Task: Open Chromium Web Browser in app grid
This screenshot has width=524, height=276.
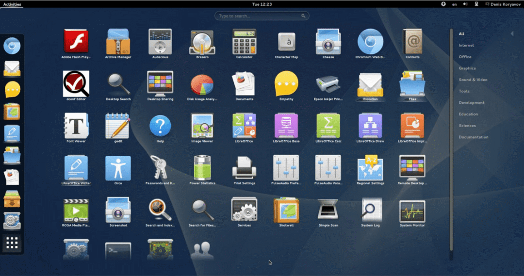Action: pyautogui.click(x=370, y=44)
